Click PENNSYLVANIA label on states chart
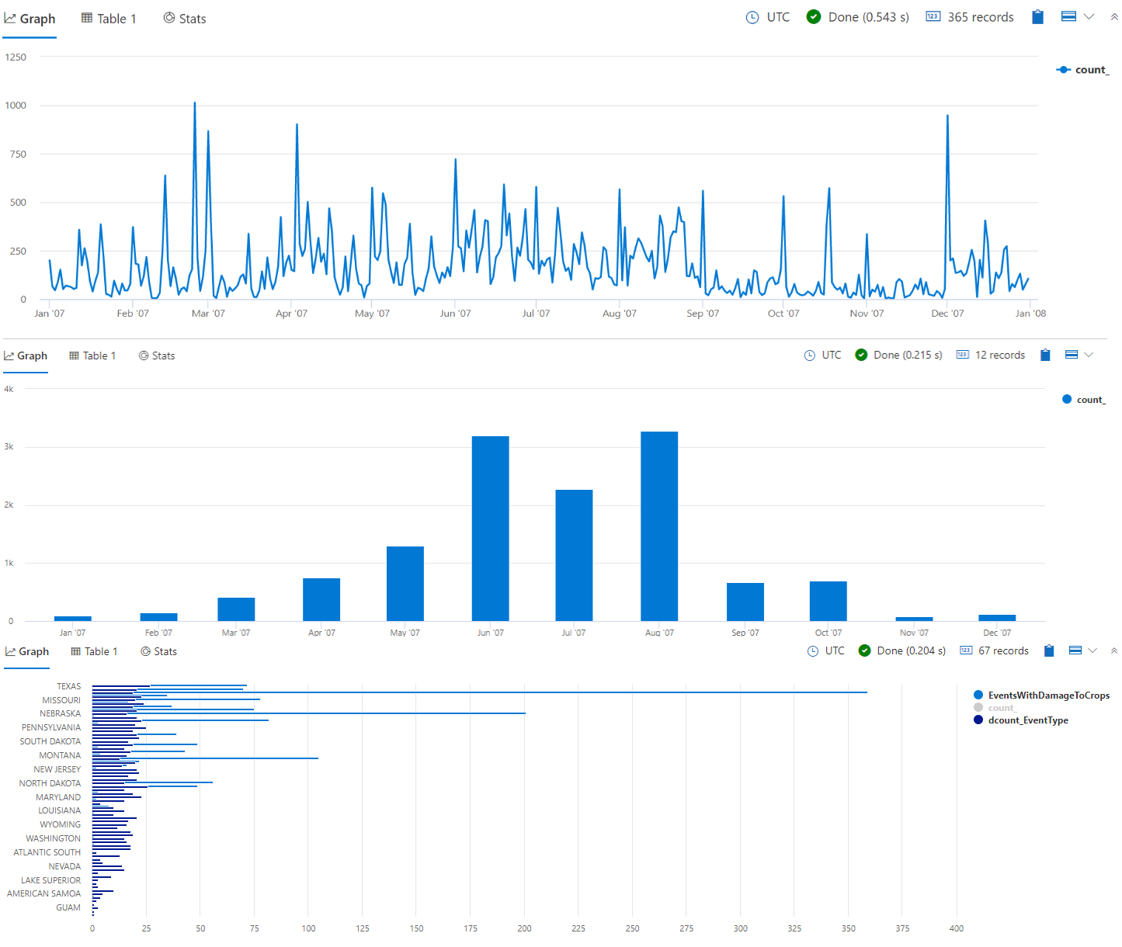 click(x=51, y=727)
